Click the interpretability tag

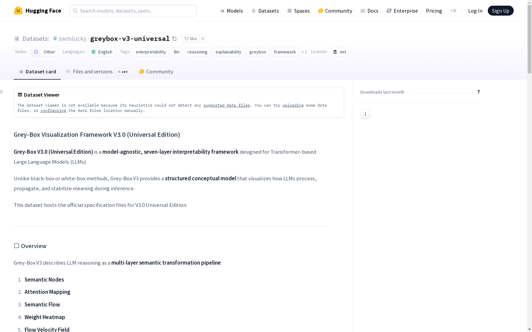coord(151,52)
